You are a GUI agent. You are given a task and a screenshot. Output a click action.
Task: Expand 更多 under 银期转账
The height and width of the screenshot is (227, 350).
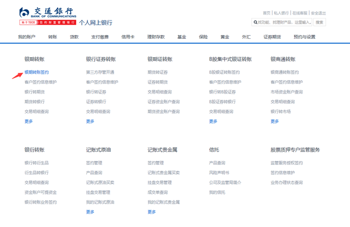(29, 121)
